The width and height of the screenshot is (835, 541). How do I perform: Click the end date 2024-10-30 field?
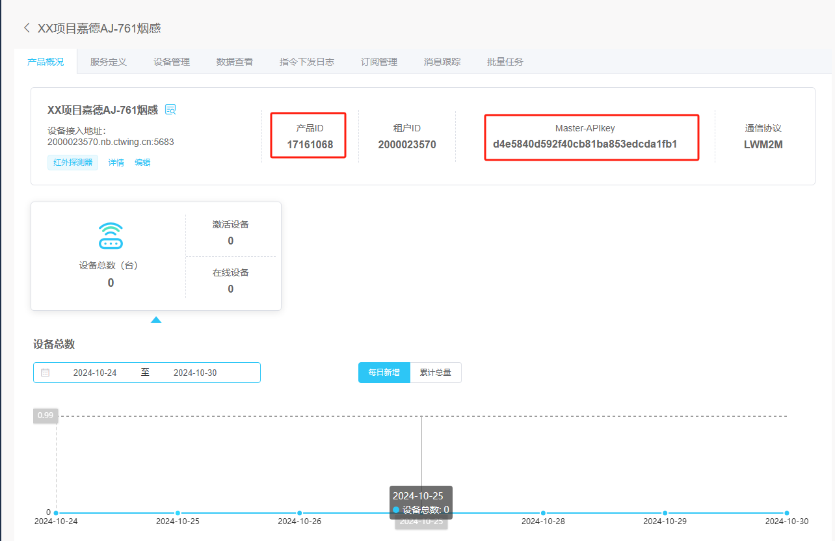(195, 373)
